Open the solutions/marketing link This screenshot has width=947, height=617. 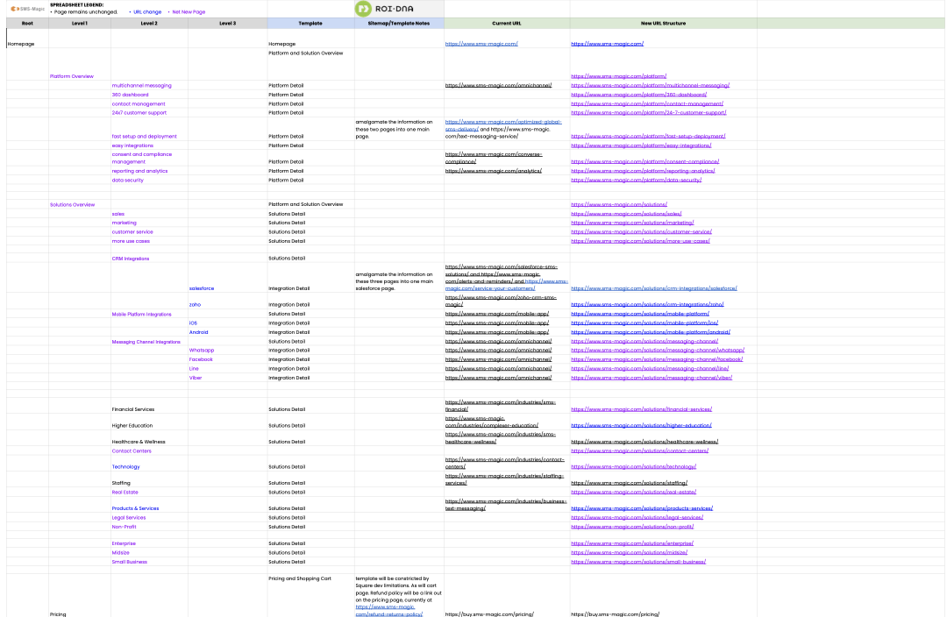tap(632, 223)
